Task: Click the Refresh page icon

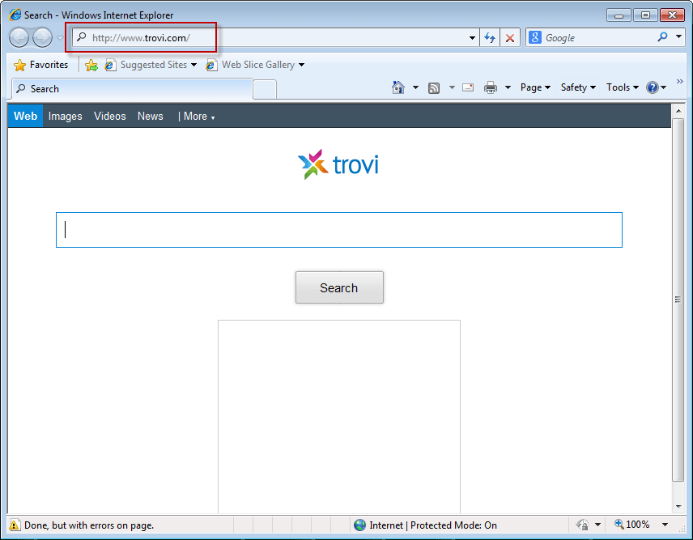Action: (x=490, y=37)
